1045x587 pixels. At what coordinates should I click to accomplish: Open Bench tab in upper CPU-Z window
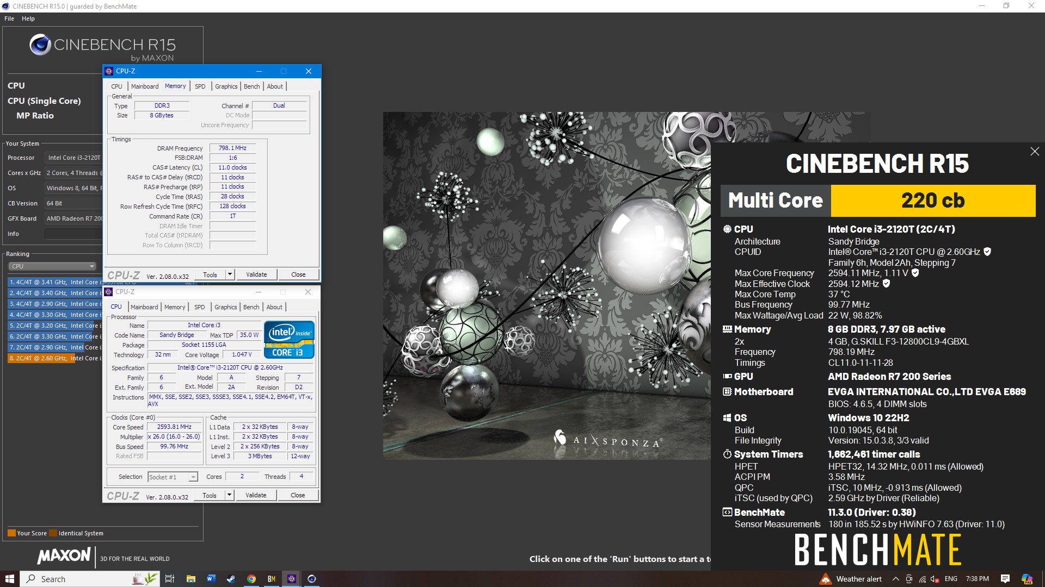251,86
